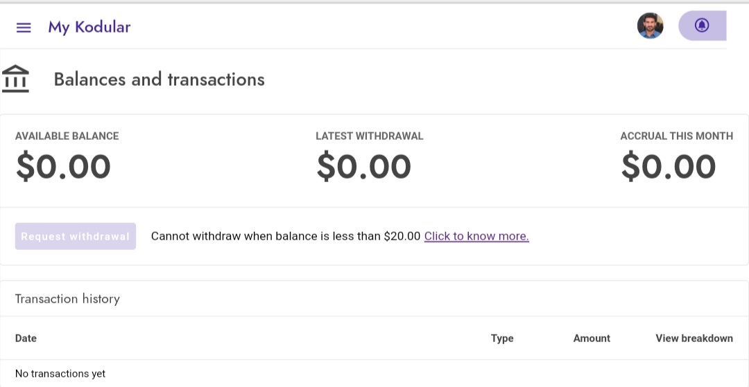Click the available balance $0.00 amount

63,167
